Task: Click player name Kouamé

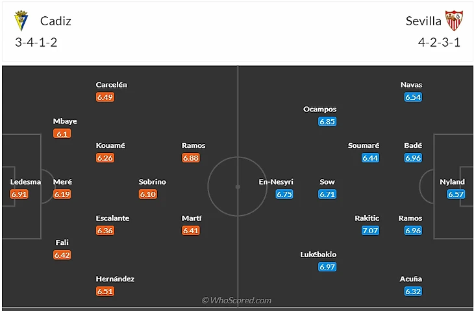Action: (110, 145)
